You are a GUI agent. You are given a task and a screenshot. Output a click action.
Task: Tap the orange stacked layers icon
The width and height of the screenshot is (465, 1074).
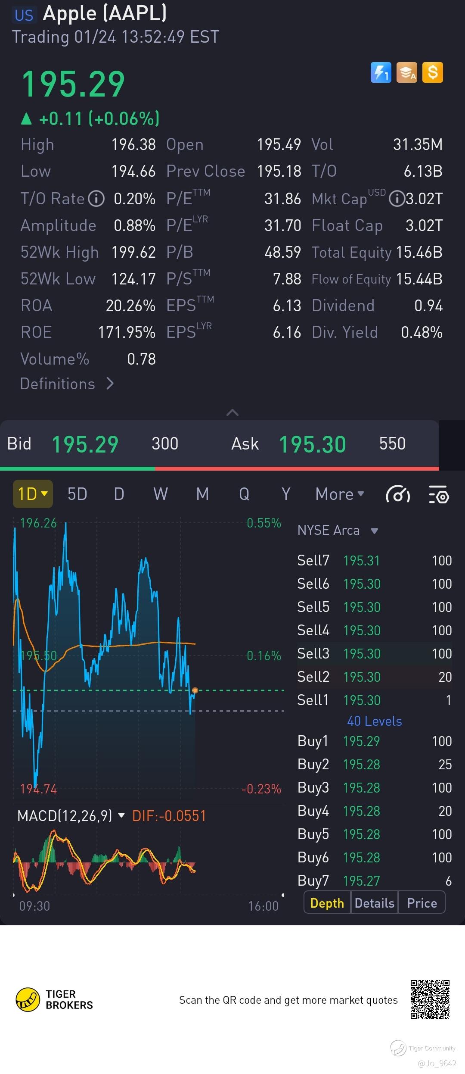pyautogui.click(x=407, y=72)
